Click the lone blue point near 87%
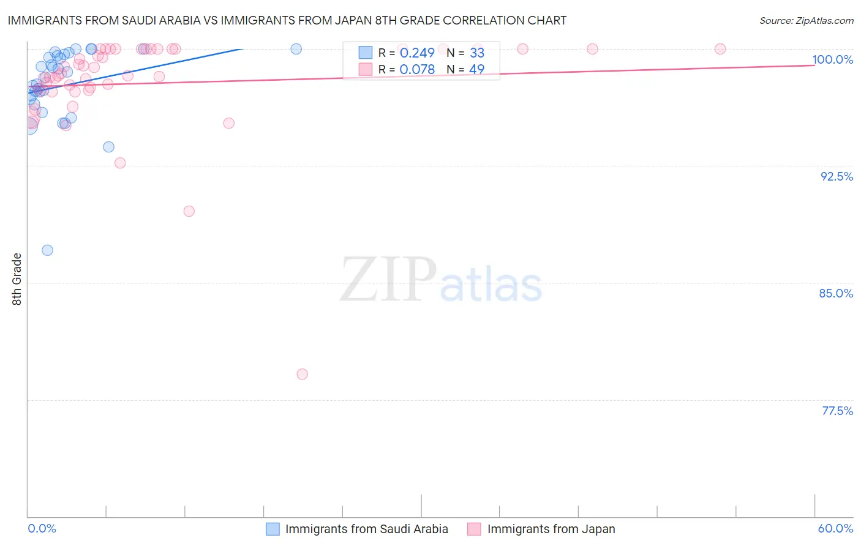Viewport: 861px width, 546px height. tap(47, 250)
